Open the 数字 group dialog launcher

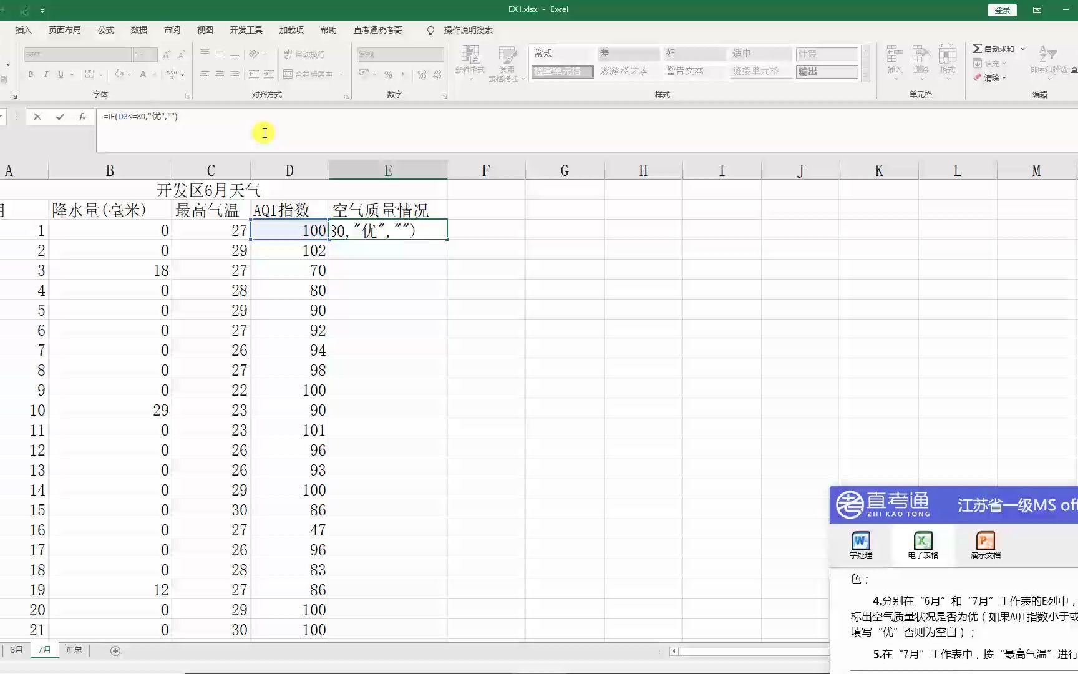pyautogui.click(x=444, y=95)
